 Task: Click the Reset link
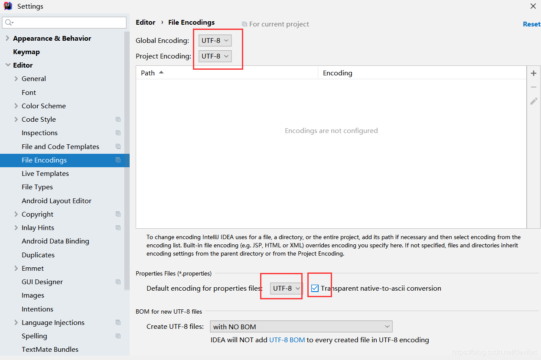pyautogui.click(x=531, y=24)
